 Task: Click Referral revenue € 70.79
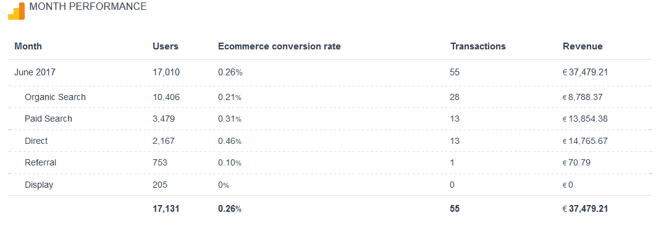pyautogui.click(x=577, y=162)
